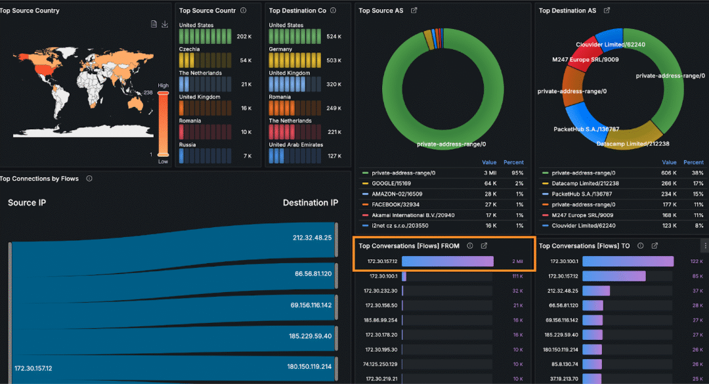The width and height of the screenshot is (709, 384).
Task: Click info icon beside Top Conversations FROM
Action: (x=470, y=245)
